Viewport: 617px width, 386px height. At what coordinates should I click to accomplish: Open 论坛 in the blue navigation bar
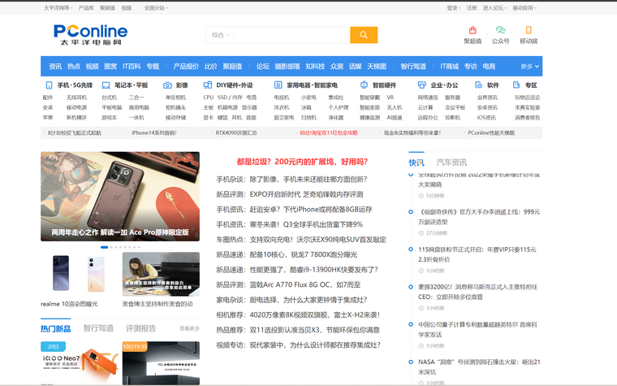point(262,67)
